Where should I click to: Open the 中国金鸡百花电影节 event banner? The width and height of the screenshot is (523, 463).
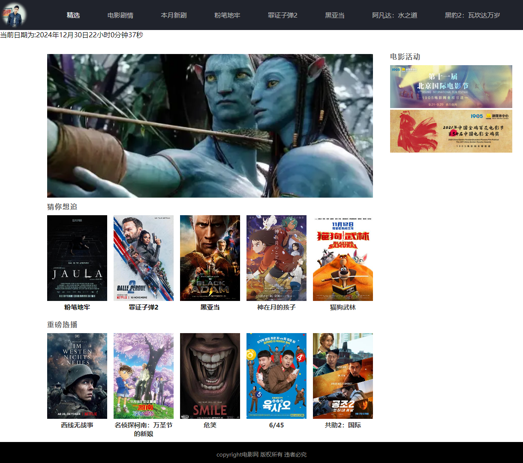point(451,131)
